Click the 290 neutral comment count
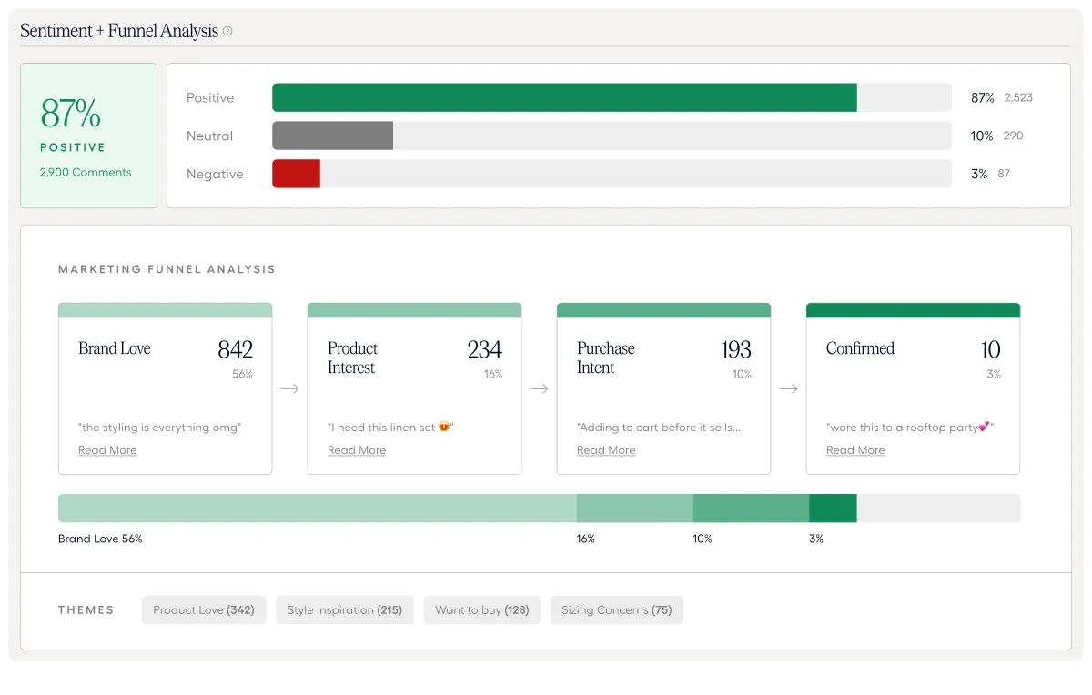 1013,136
